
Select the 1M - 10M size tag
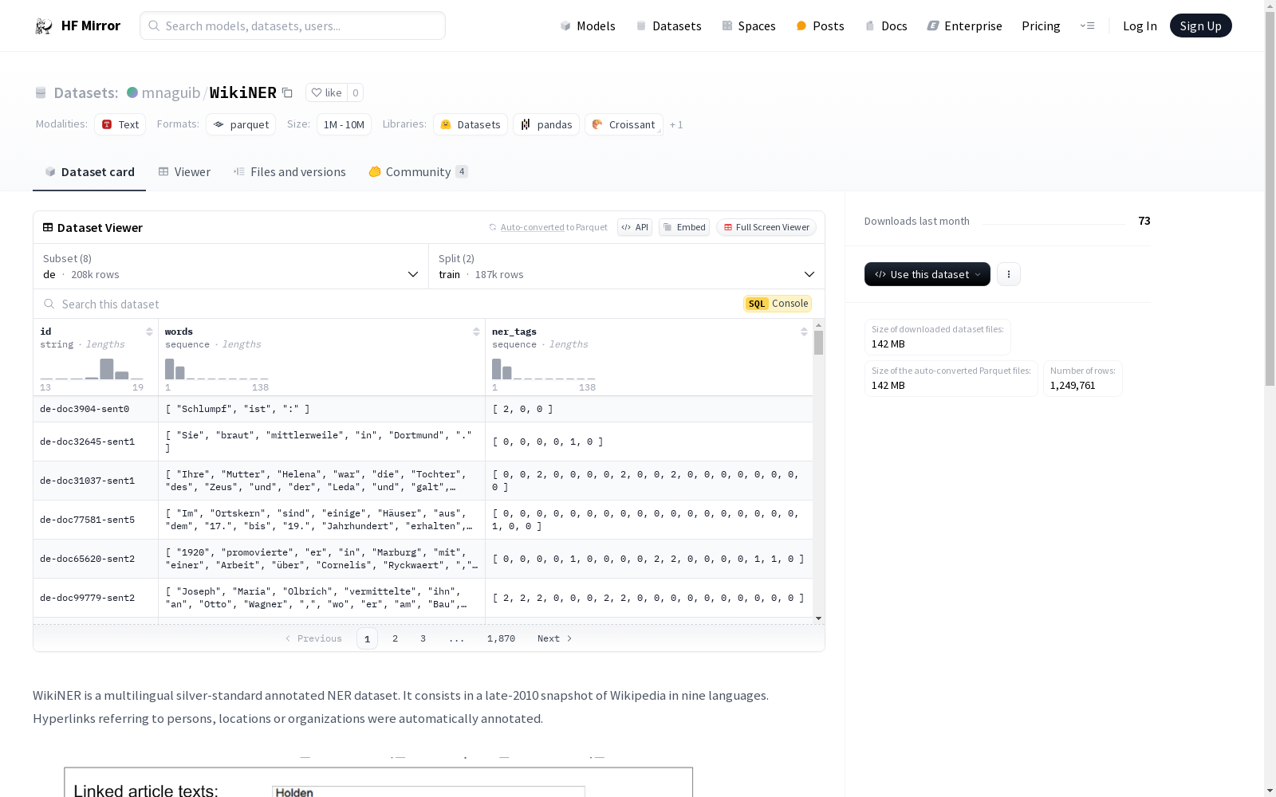344,124
